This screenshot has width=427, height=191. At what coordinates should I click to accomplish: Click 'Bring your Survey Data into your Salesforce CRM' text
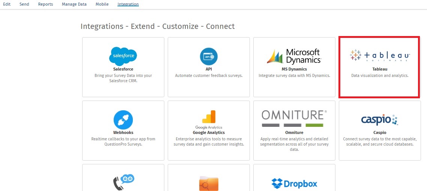tap(123, 78)
